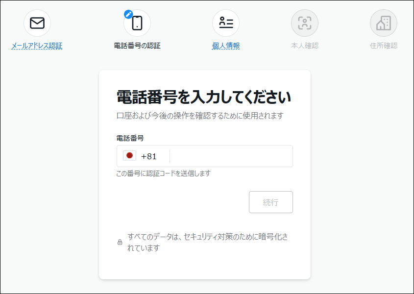Select the building icon for address confirmation
Screen dimensions: 414x294
click(383, 23)
